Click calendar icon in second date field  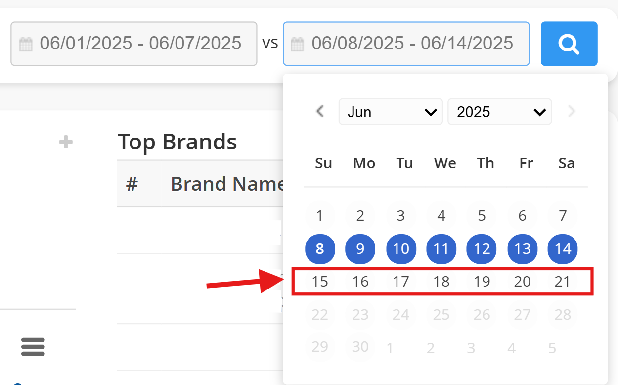point(297,45)
